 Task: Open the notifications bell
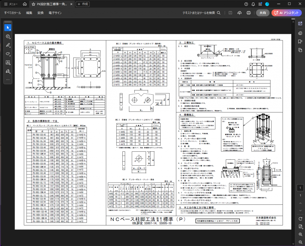[253, 4]
